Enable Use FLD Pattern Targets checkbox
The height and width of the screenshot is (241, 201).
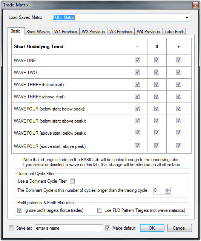click(100, 210)
